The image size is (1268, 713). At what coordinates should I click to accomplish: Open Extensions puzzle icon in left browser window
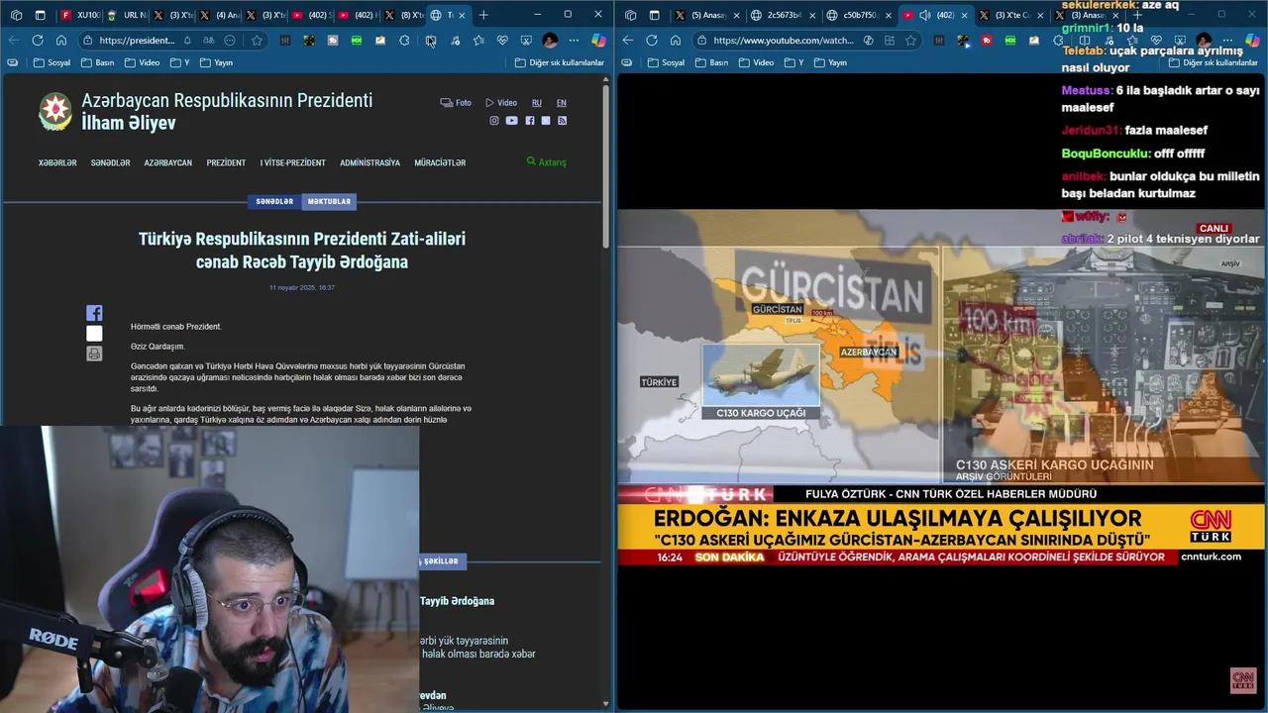(x=404, y=40)
